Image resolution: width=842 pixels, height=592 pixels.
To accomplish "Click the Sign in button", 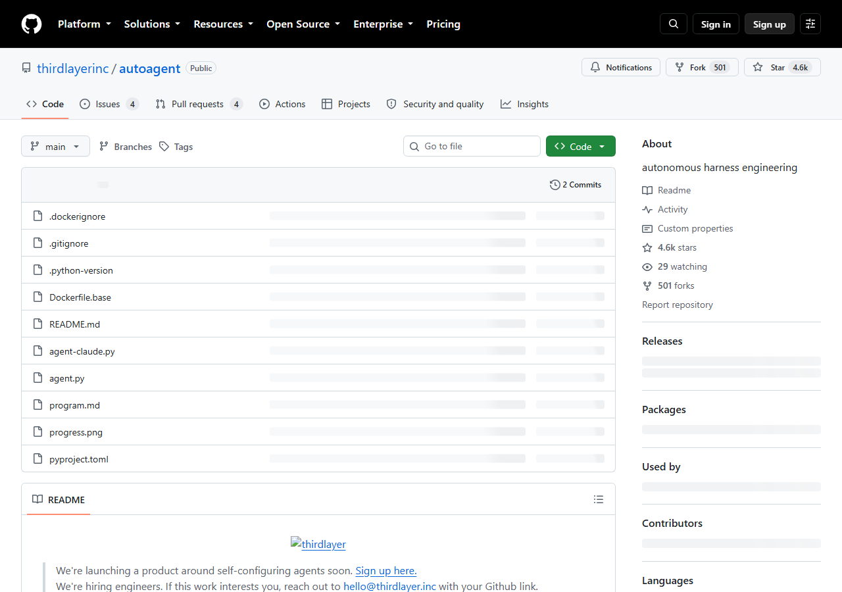I will (x=716, y=24).
